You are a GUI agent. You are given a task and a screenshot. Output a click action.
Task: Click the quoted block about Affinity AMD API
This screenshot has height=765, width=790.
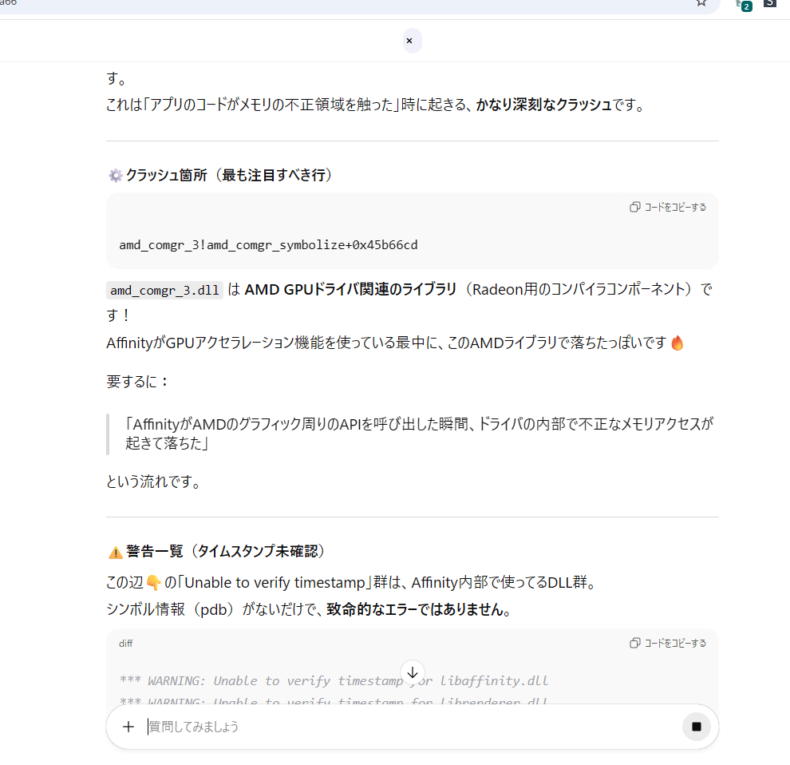(418, 434)
